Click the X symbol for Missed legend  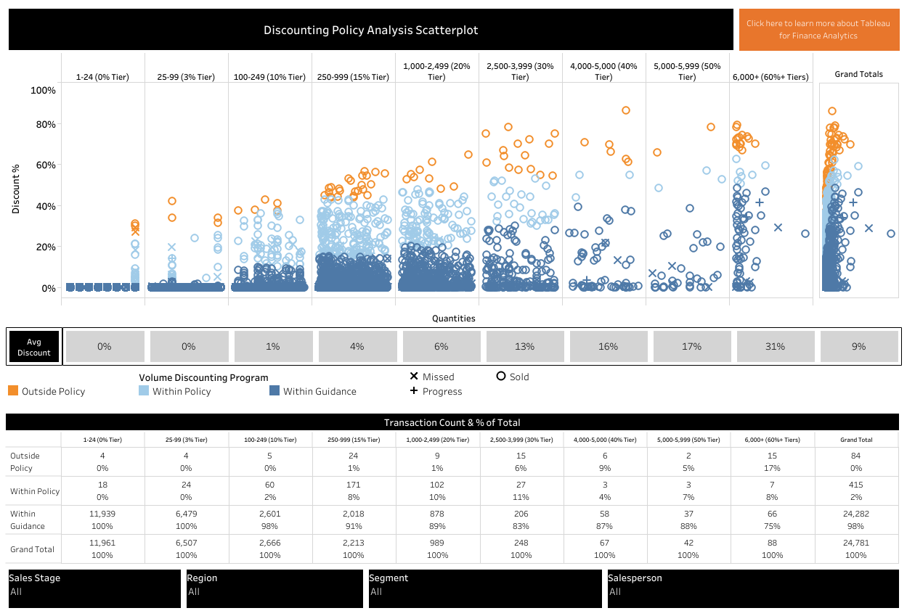(x=415, y=377)
